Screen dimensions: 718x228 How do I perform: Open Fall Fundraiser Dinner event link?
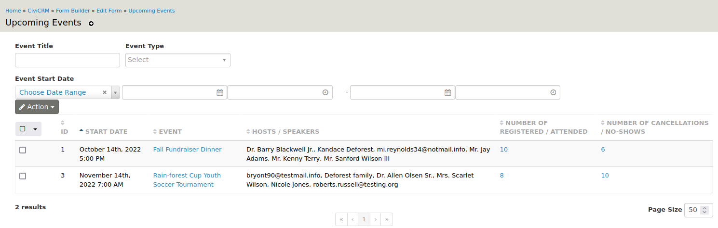point(187,150)
